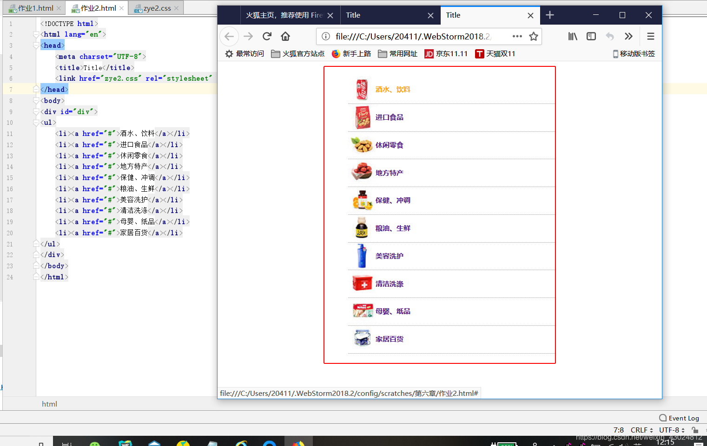707x446 pixels.
Task: Click 家居百货 link in page
Action: pyautogui.click(x=390, y=339)
